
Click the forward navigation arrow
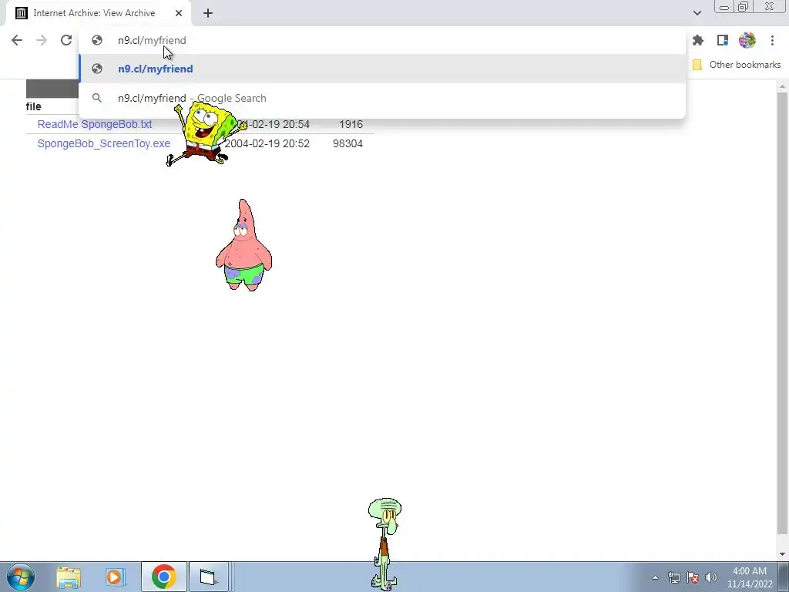pos(42,40)
